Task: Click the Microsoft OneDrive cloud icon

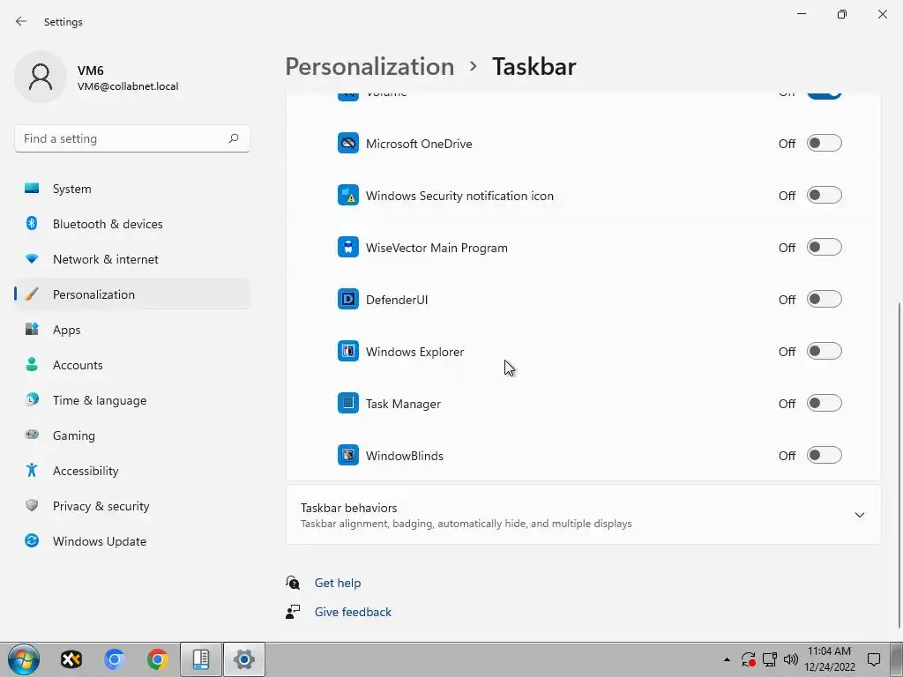Action: pos(347,144)
